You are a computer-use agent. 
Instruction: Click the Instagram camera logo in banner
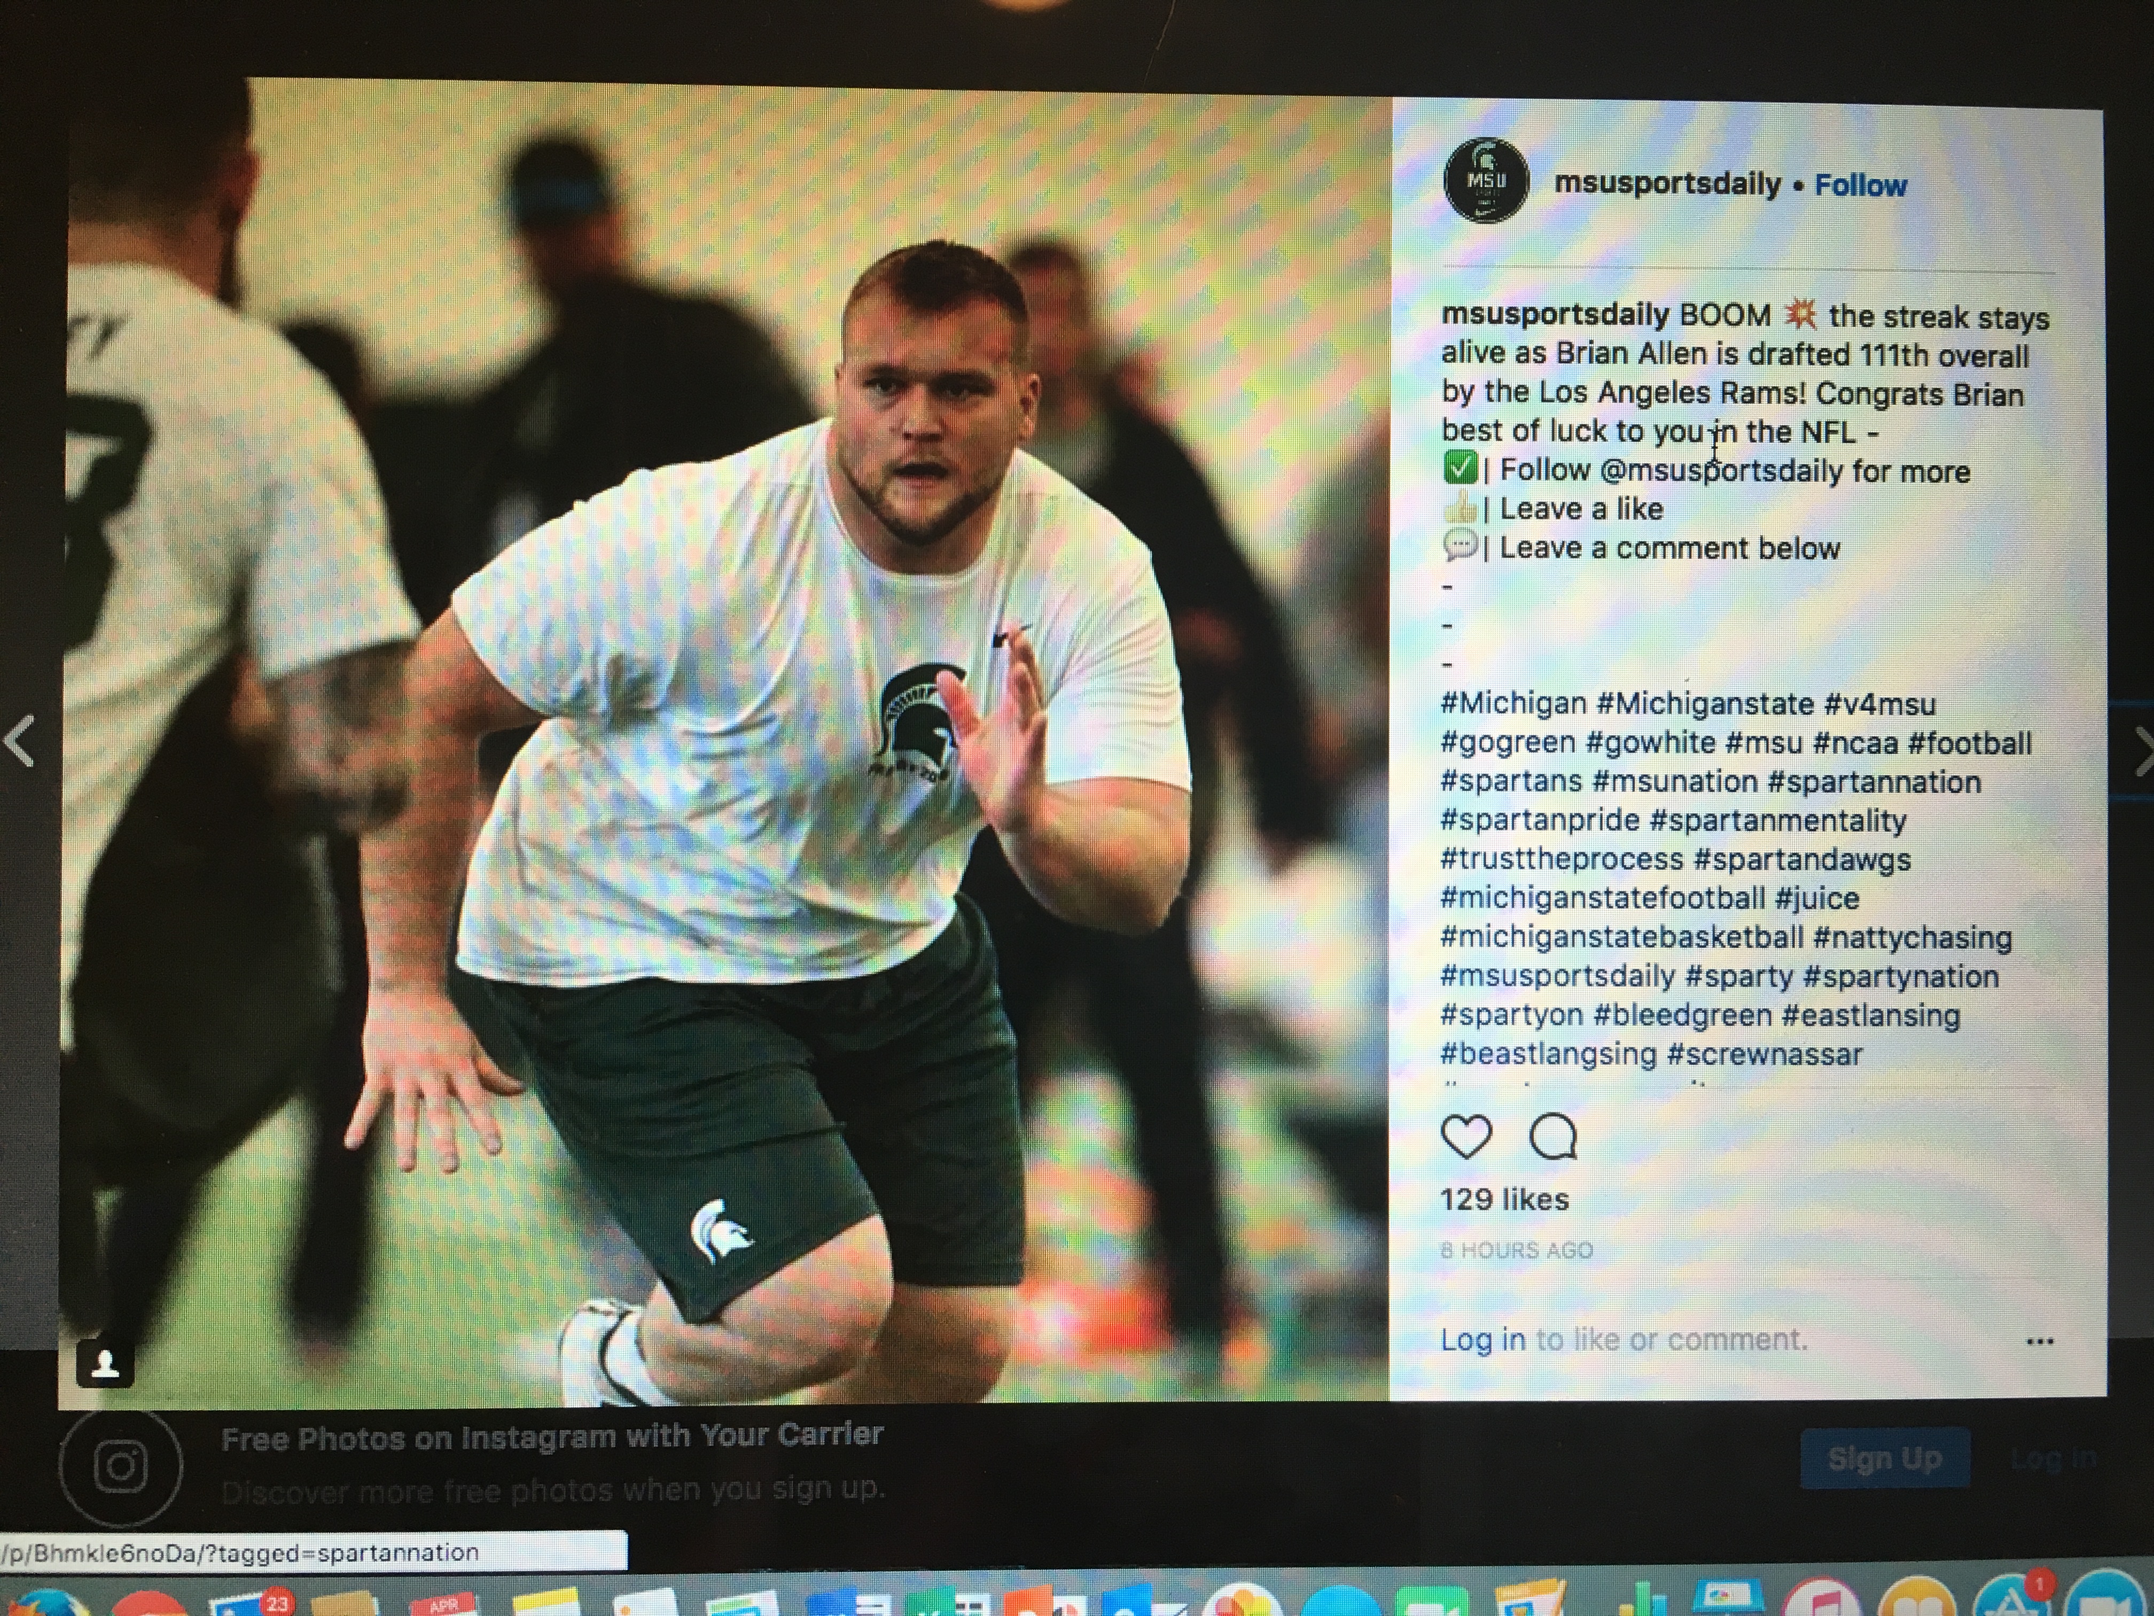[x=121, y=1464]
